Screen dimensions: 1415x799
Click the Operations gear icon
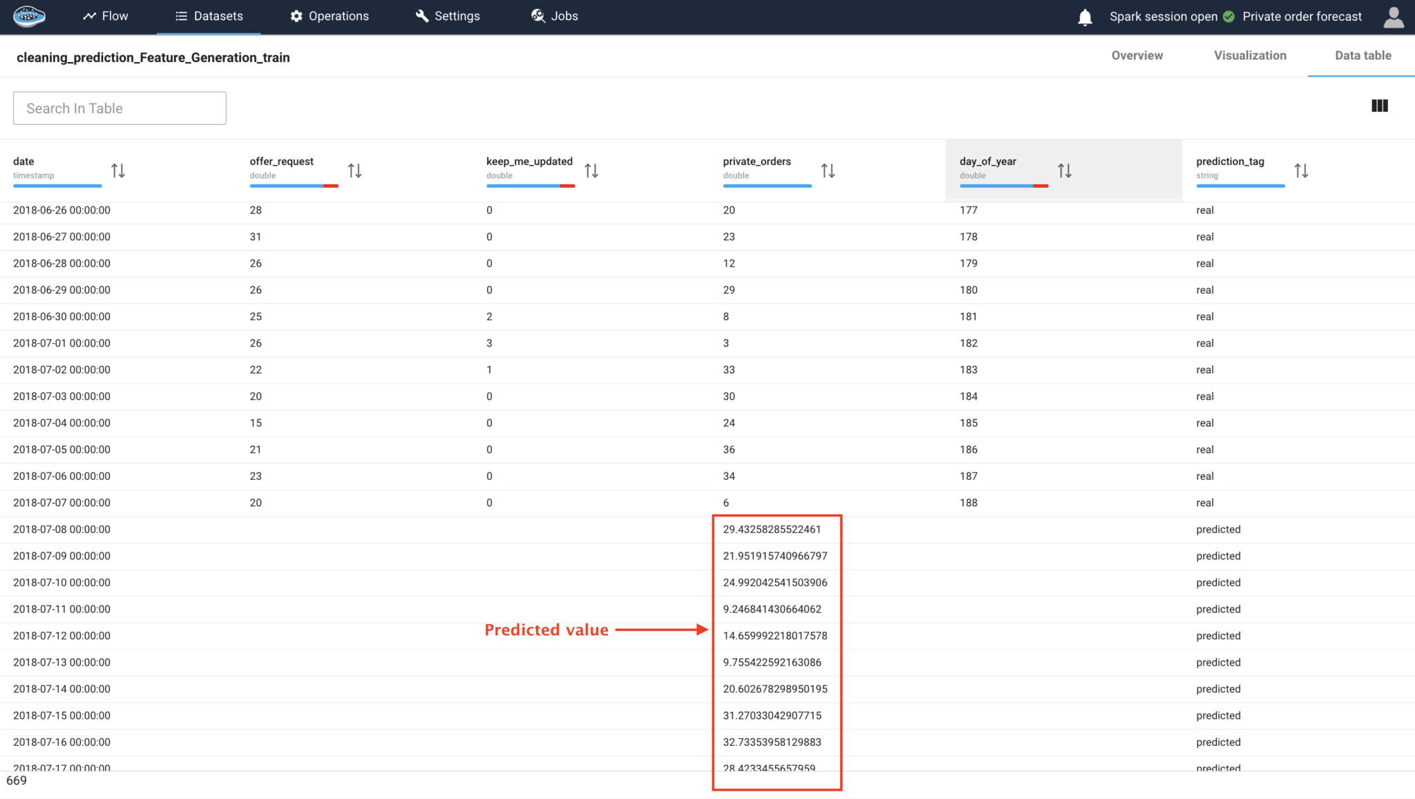(296, 16)
